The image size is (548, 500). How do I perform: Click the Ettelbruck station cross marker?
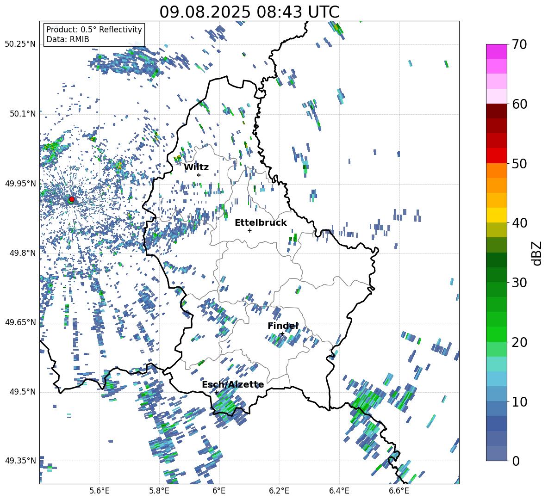coord(249,230)
